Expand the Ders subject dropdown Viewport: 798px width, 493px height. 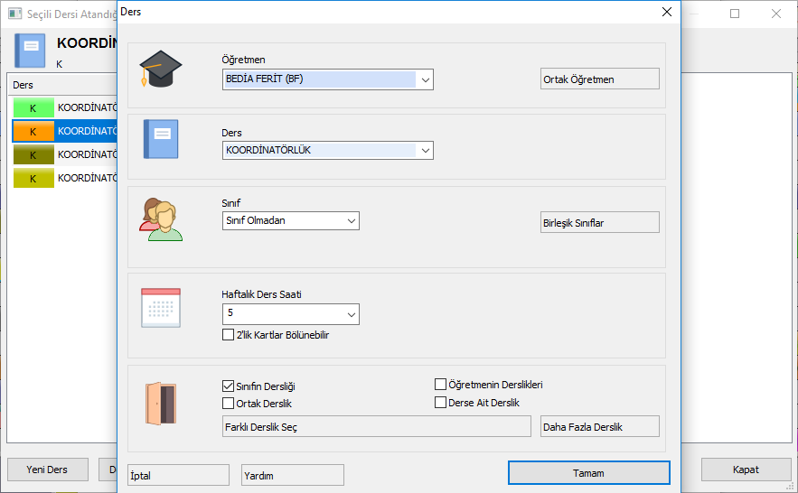pyautogui.click(x=425, y=150)
